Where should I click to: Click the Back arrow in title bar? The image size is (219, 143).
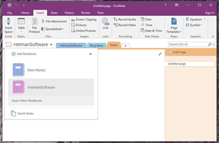click(x=9, y=5)
